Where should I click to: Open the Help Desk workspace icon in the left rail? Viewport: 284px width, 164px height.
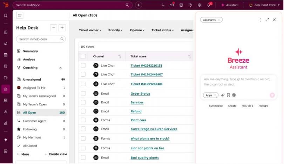(x=6, y=89)
